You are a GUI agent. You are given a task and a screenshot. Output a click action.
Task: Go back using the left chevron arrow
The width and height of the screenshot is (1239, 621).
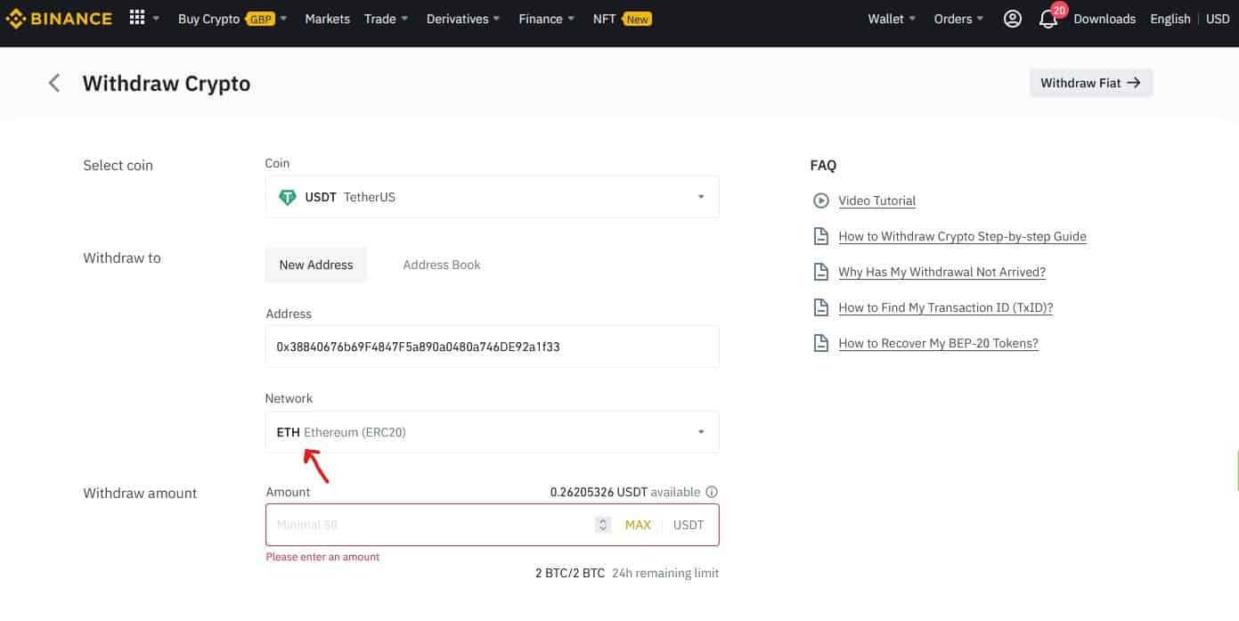tap(54, 83)
